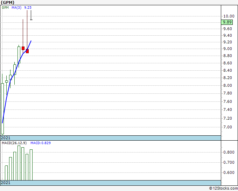Click the MACD:0.829 value label

(41, 143)
